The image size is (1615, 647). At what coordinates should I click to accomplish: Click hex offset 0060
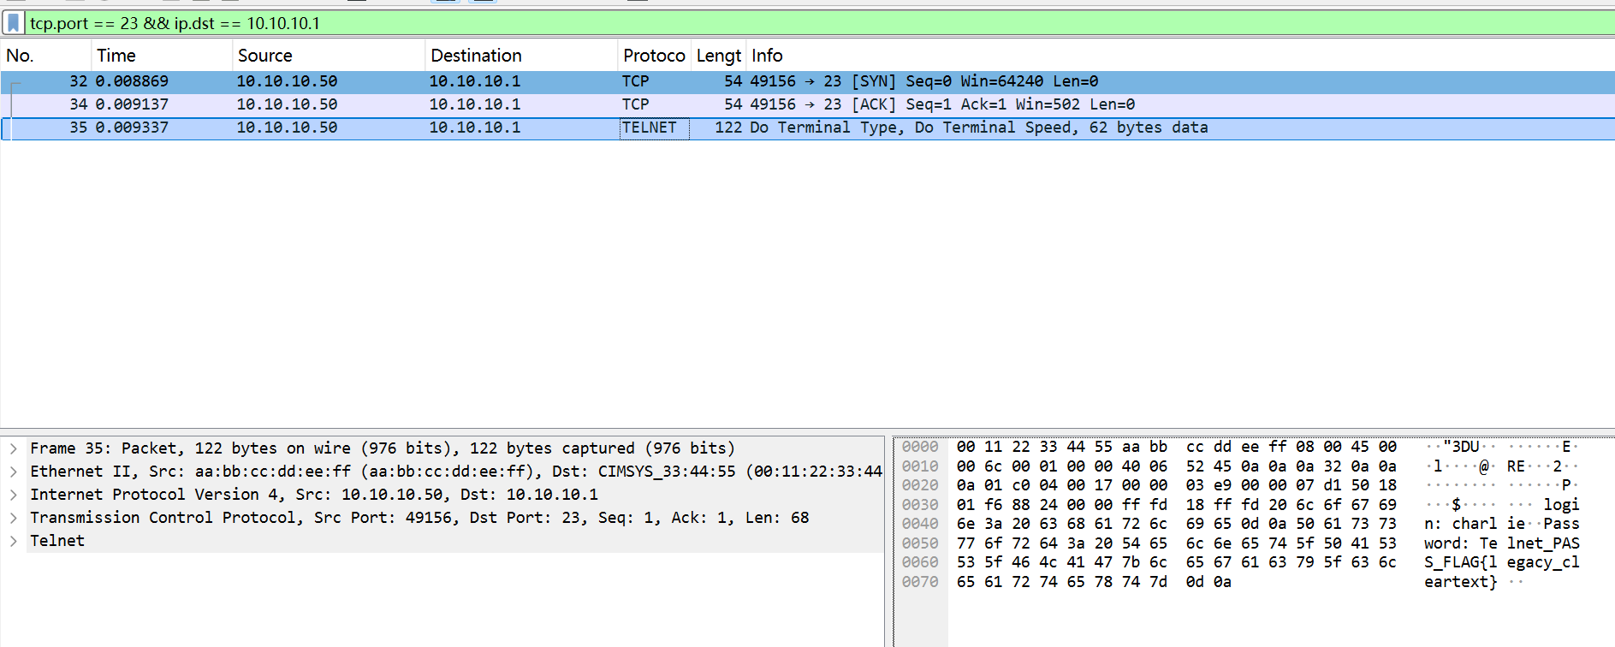tap(920, 562)
